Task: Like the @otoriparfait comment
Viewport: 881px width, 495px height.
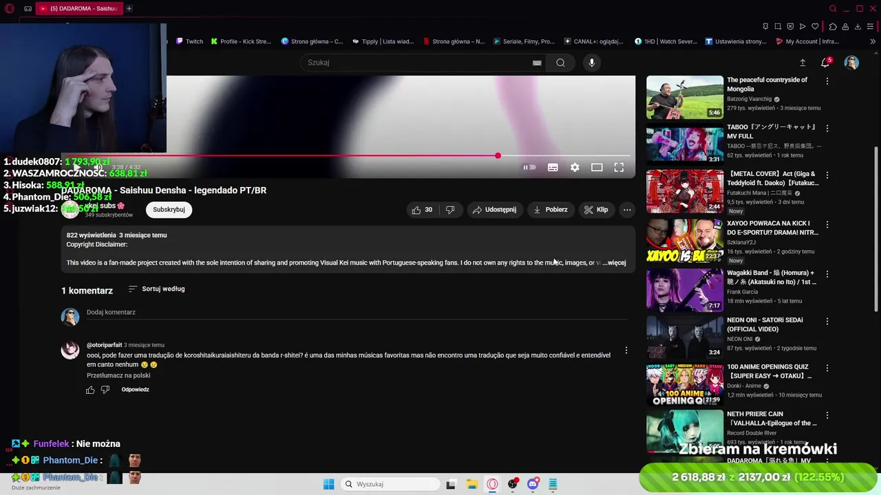Action: point(90,390)
